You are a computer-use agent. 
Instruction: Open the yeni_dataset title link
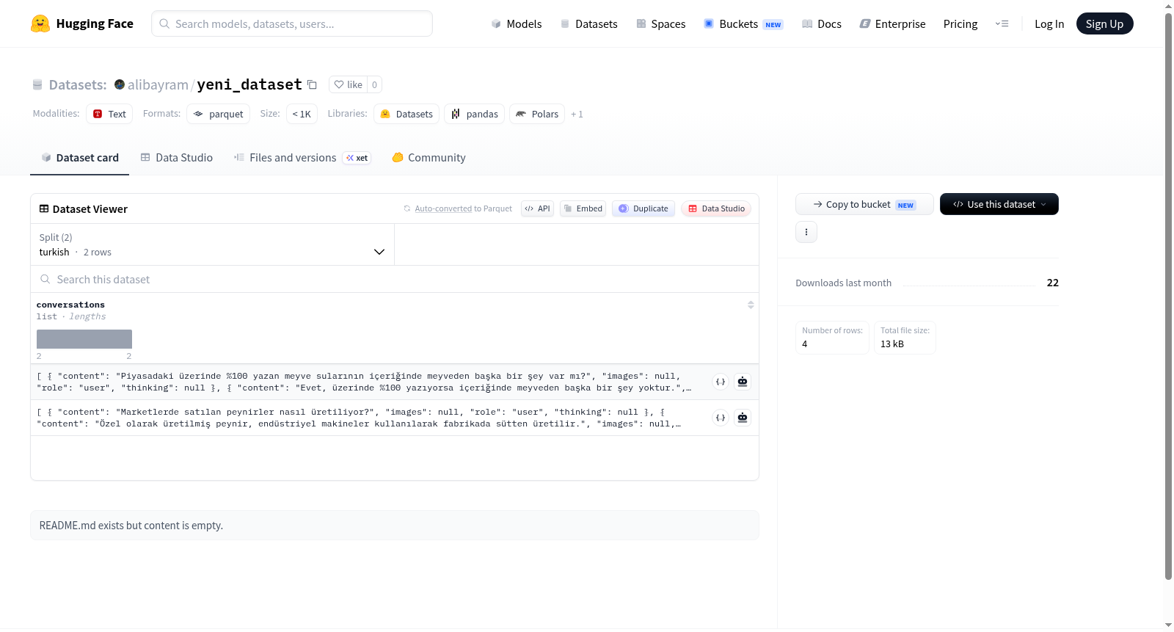click(249, 84)
